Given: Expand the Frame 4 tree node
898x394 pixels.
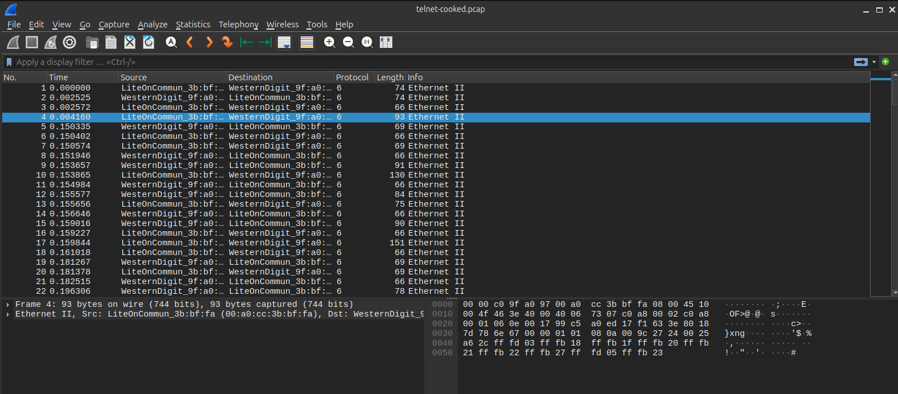Looking at the screenshot, I should pyautogui.click(x=8, y=305).
